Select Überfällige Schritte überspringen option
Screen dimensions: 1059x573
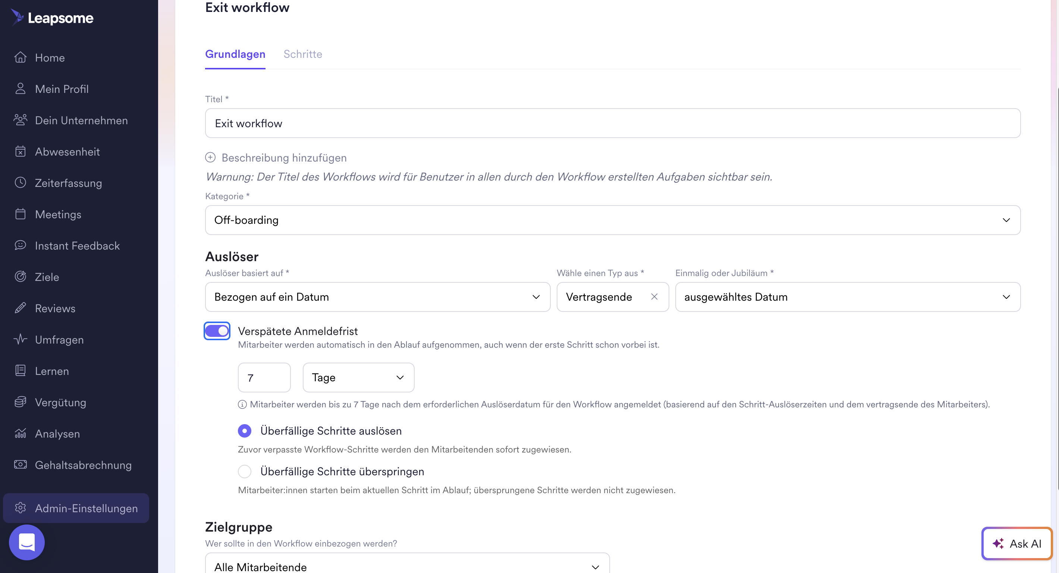pos(245,472)
